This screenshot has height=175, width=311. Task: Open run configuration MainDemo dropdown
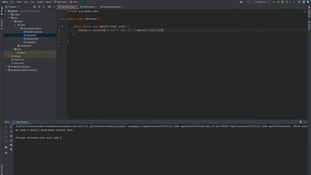261,2
